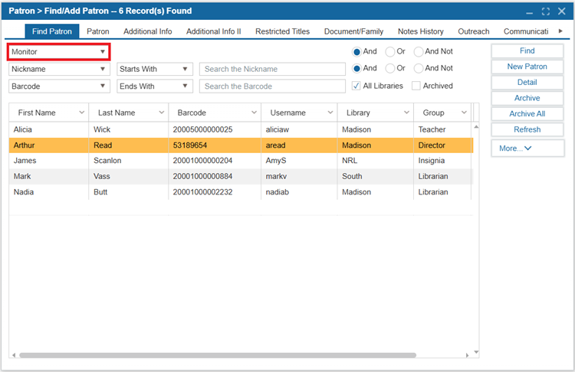Viewport: 575px width, 372px height.
Task: Check the Archived checkbox
Action: tap(416, 86)
